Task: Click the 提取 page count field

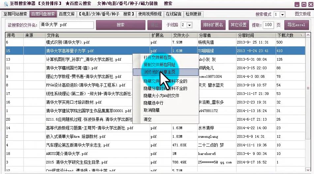Action: tap(268, 25)
